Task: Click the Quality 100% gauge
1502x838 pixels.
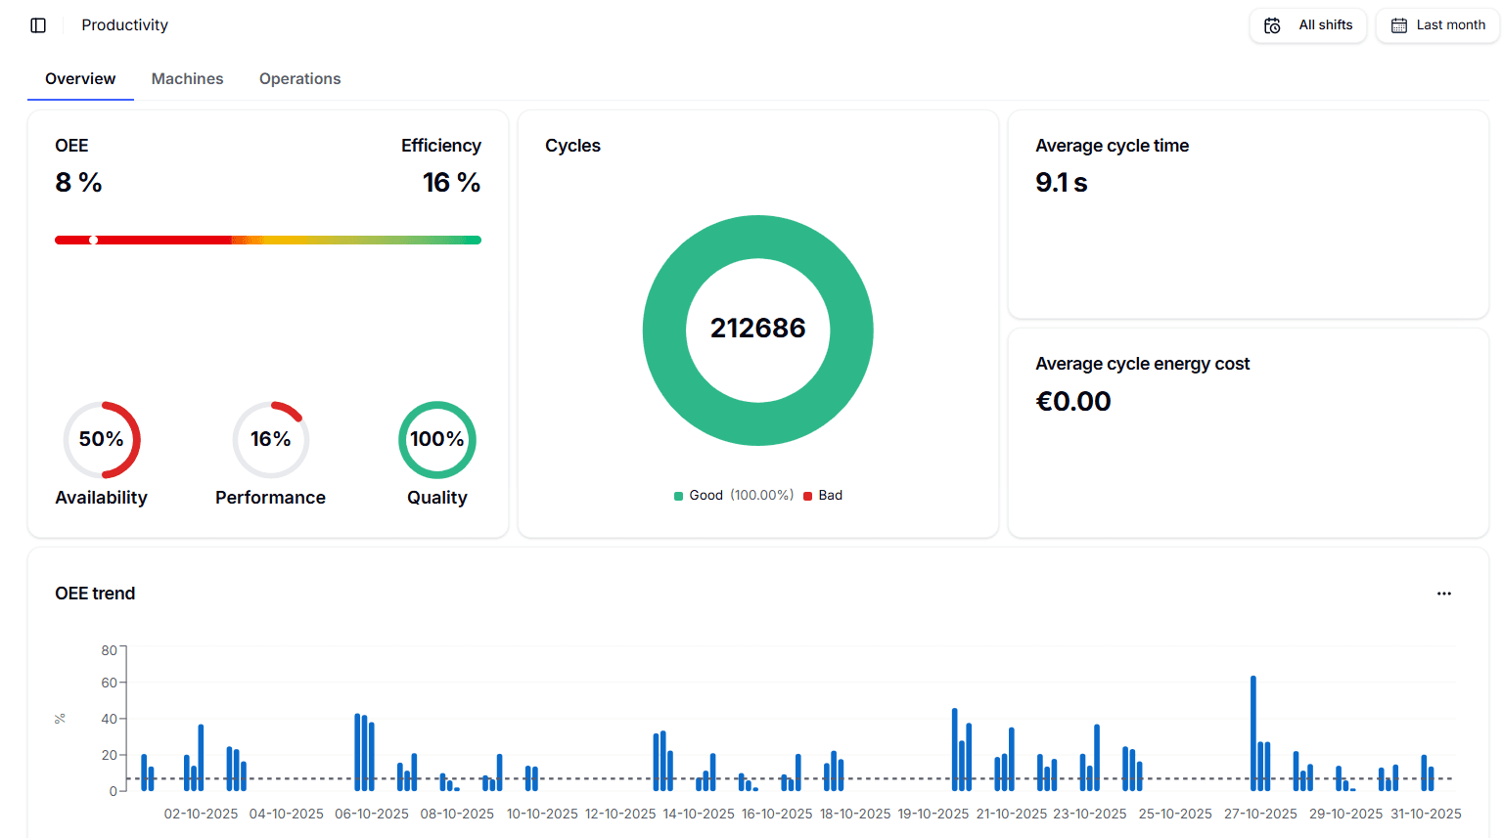Action: point(437,440)
